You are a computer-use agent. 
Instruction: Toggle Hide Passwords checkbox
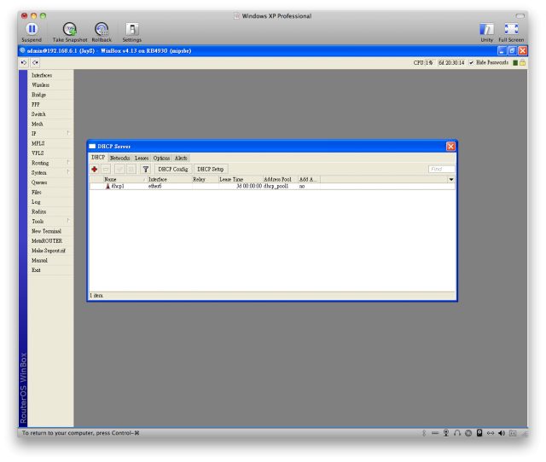471,62
